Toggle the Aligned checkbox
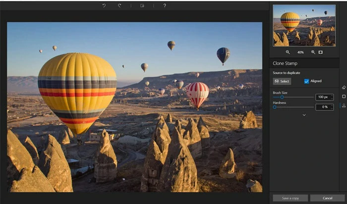The width and height of the screenshot is (347, 204). pyautogui.click(x=306, y=81)
